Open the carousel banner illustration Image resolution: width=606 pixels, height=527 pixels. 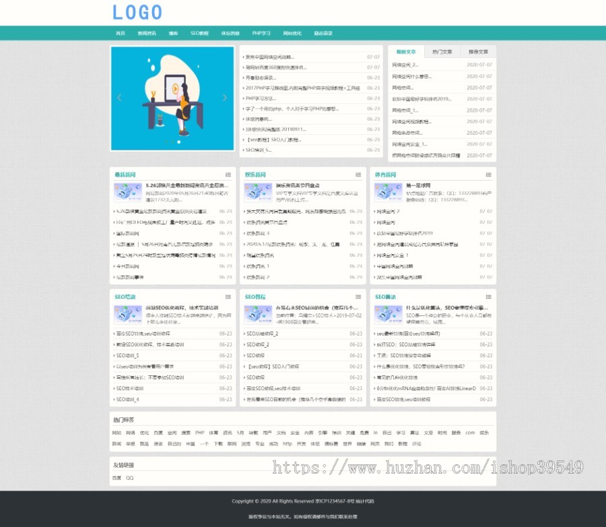(172, 98)
